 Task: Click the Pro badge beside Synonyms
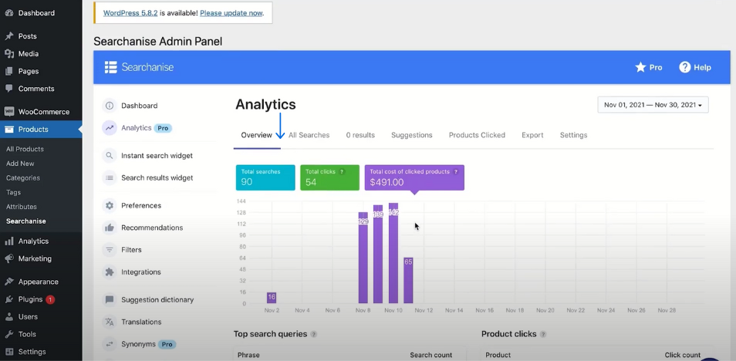[167, 344]
